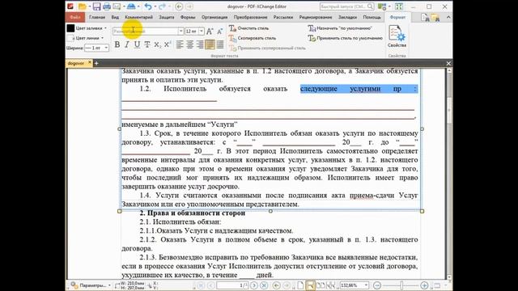Open UI options icon near quick launch
The height and width of the screenshot is (291, 518).
381,6
